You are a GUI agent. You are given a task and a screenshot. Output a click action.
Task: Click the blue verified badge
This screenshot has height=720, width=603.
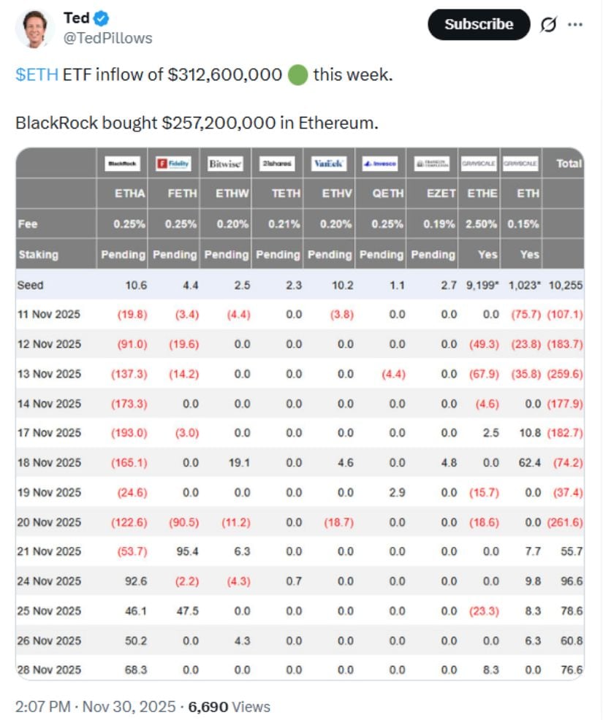click(x=102, y=18)
